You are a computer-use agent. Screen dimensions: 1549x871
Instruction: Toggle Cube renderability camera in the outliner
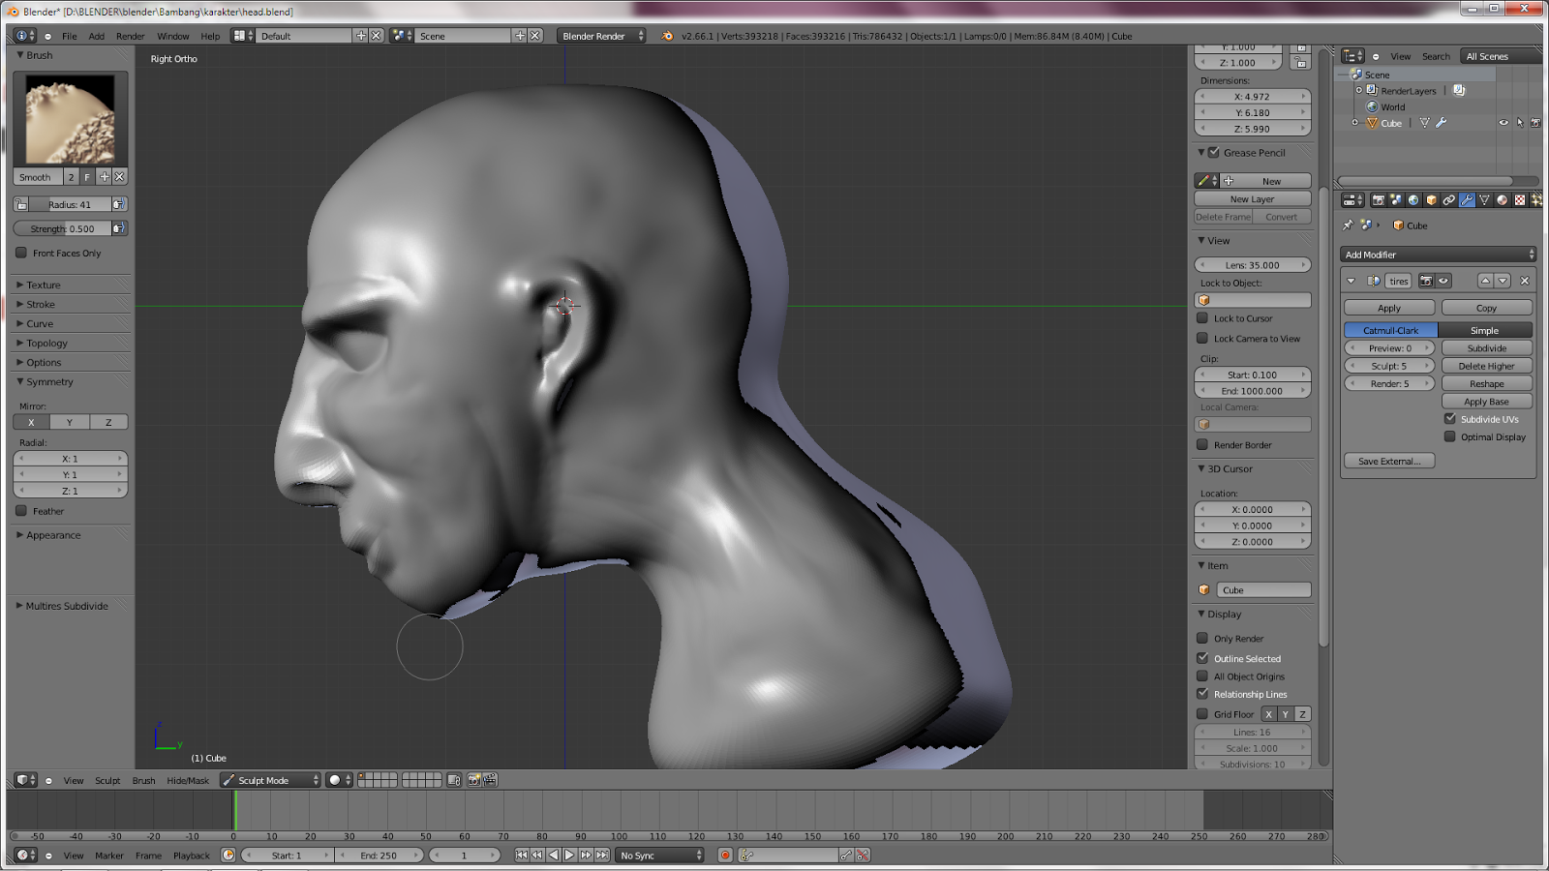(1534, 123)
